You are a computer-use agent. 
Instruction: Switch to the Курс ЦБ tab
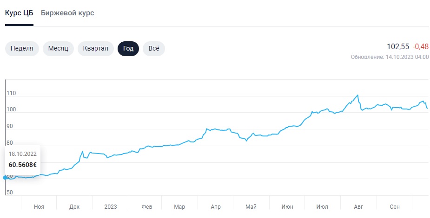[x=19, y=13]
